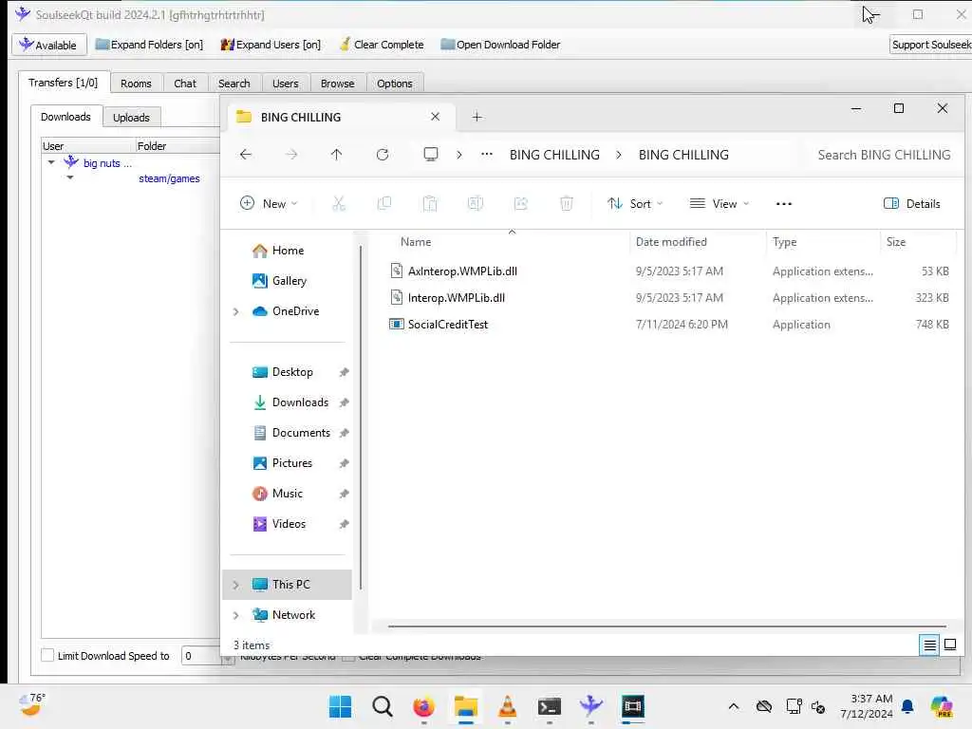Open Documents in Explorer sidebar
Viewport: 972px width, 729px height.
[x=291, y=433]
